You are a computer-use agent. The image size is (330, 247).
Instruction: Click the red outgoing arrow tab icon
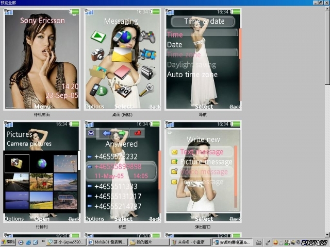[x=138, y=133]
